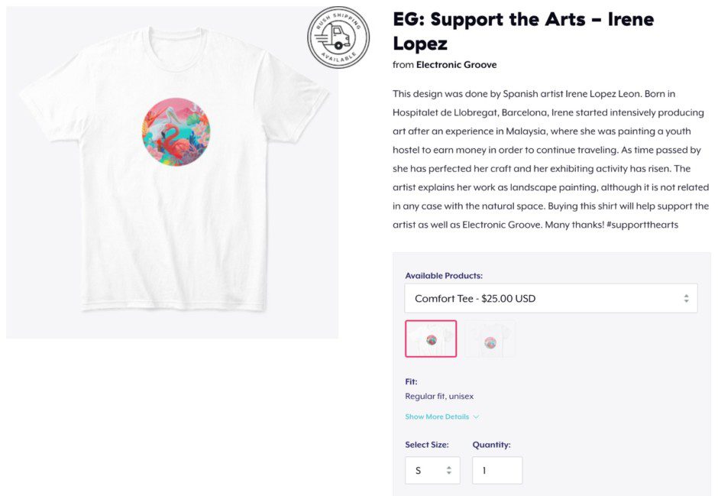This screenshot has width=718, height=496.
Task: Click the Available Products label
Action: (444, 276)
